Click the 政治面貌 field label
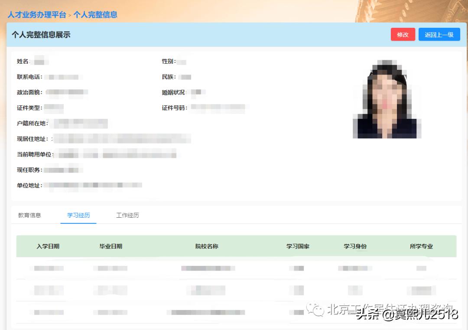 (29, 92)
